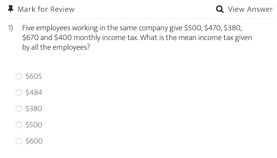Click the $484 answer label text
The height and width of the screenshot is (158, 277).
click(x=34, y=93)
